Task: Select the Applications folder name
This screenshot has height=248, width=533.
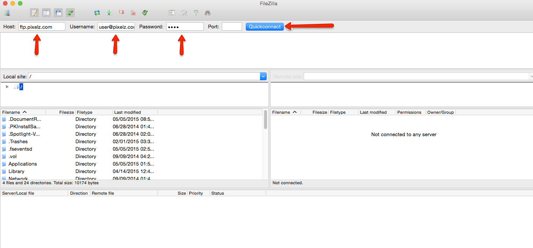Action: (x=23, y=164)
